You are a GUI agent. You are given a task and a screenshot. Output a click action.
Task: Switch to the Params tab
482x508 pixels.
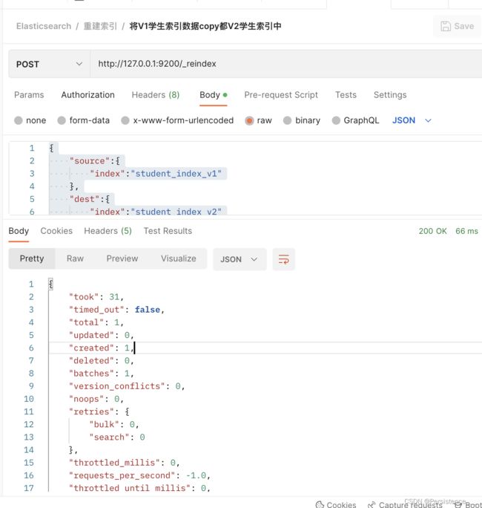[x=29, y=95]
